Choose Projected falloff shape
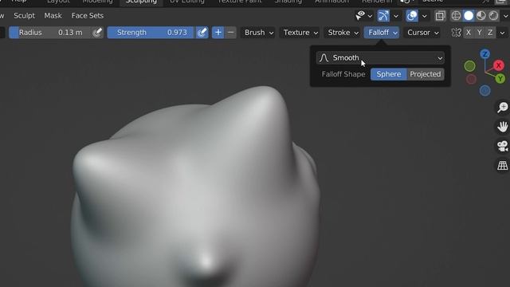Viewport: 510px width, 287px height. coord(425,74)
